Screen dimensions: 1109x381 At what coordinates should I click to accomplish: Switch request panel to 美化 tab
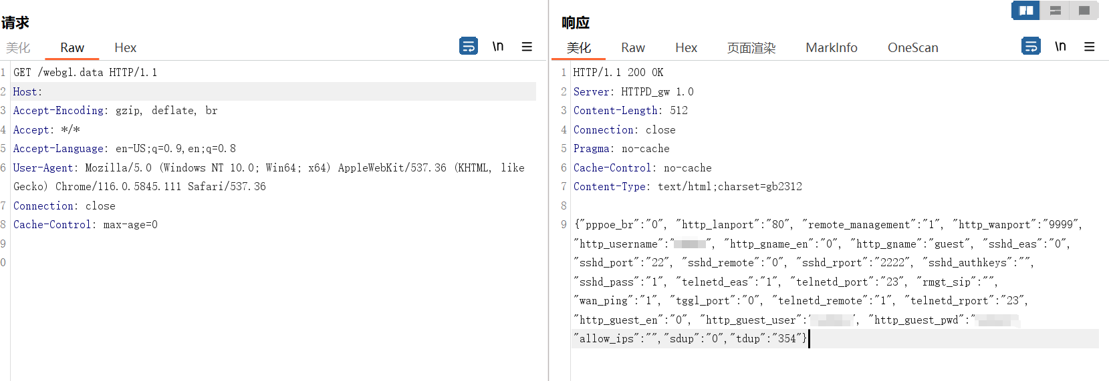click(x=18, y=47)
